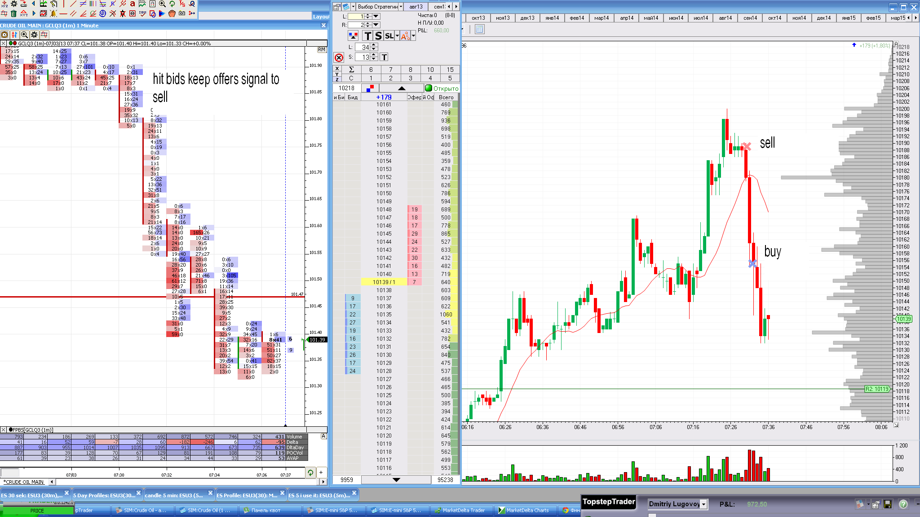Expand the L quantity dropdown arrow

(x=376, y=17)
